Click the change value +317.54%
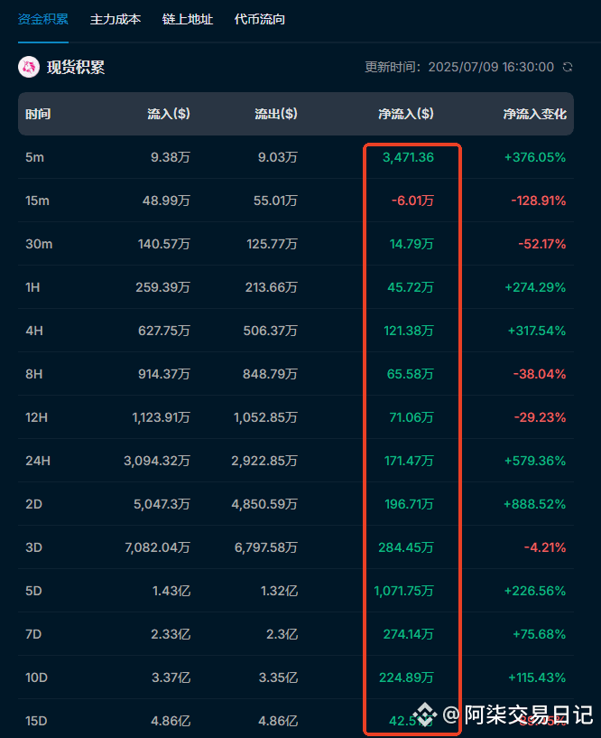The height and width of the screenshot is (738, 601). coord(537,331)
